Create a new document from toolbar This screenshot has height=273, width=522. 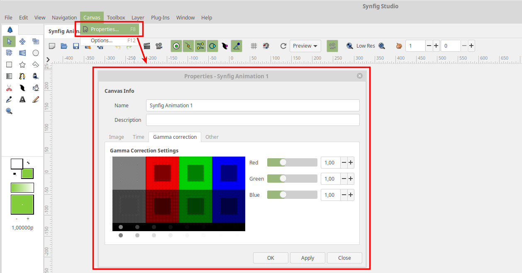(52, 46)
